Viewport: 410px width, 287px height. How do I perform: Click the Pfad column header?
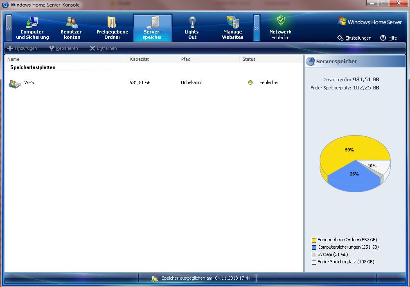209,59
